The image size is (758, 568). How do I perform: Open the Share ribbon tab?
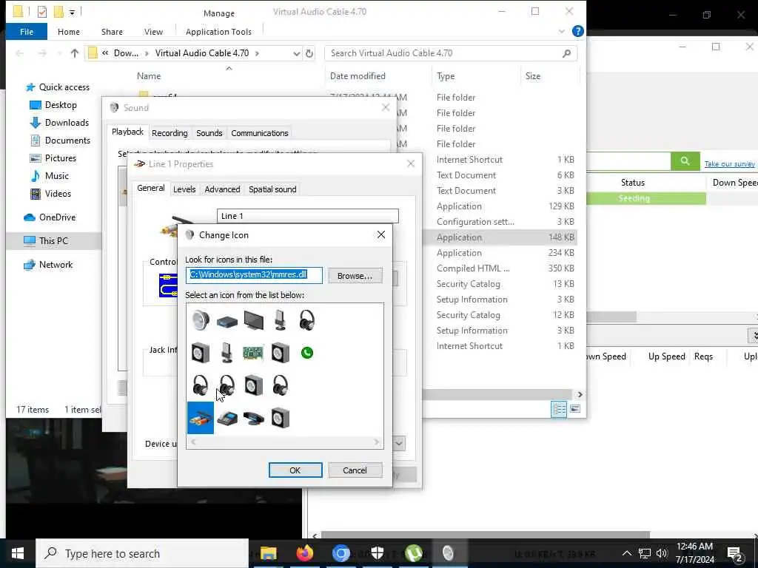(112, 32)
